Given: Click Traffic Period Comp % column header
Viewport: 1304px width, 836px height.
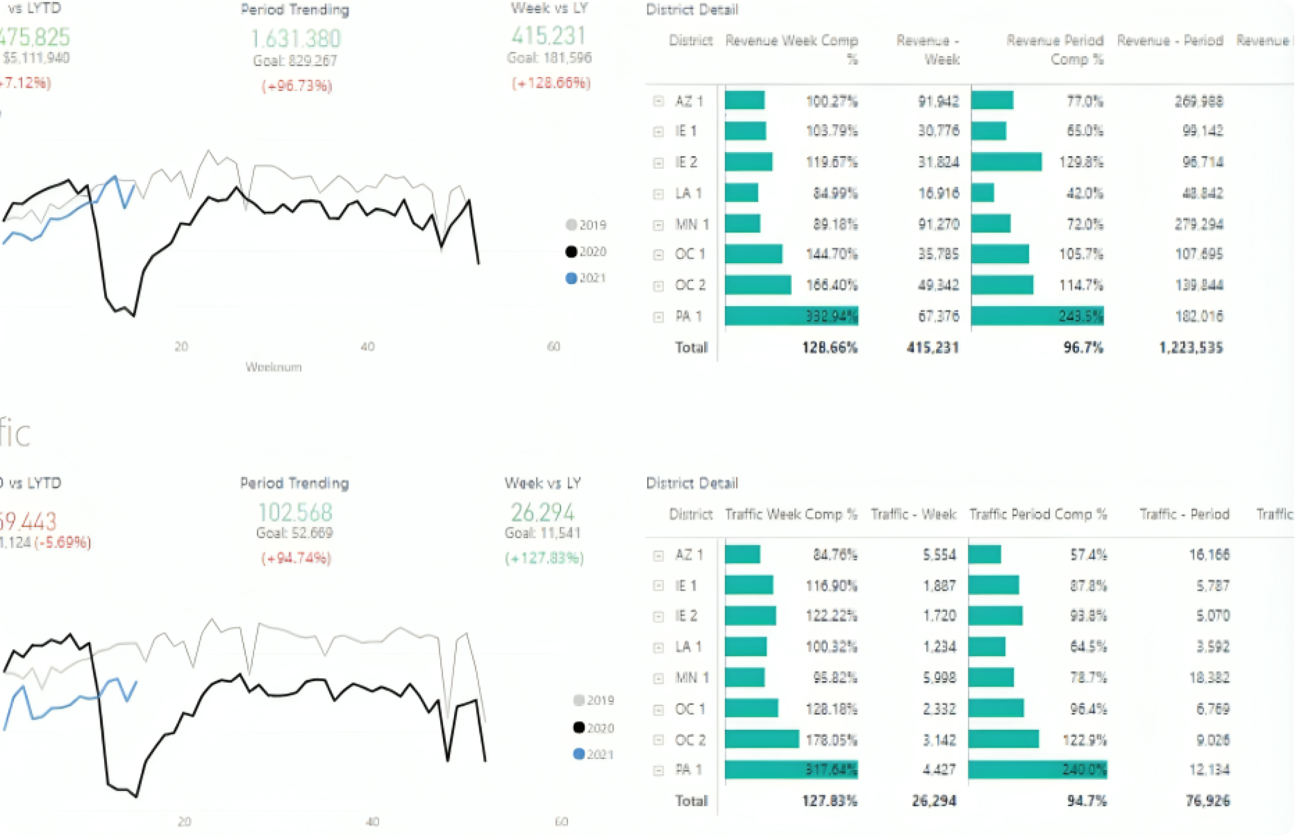Looking at the screenshot, I should (1038, 514).
